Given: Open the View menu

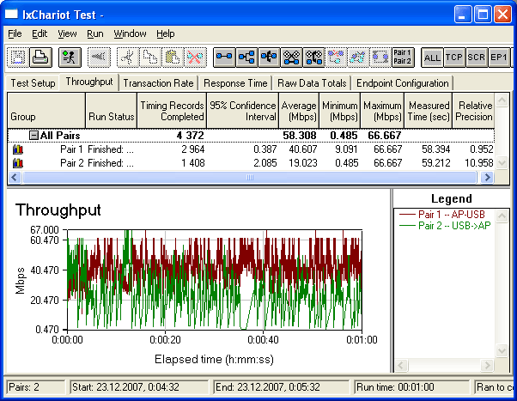Looking at the screenshot, I should tap(67, 33).
